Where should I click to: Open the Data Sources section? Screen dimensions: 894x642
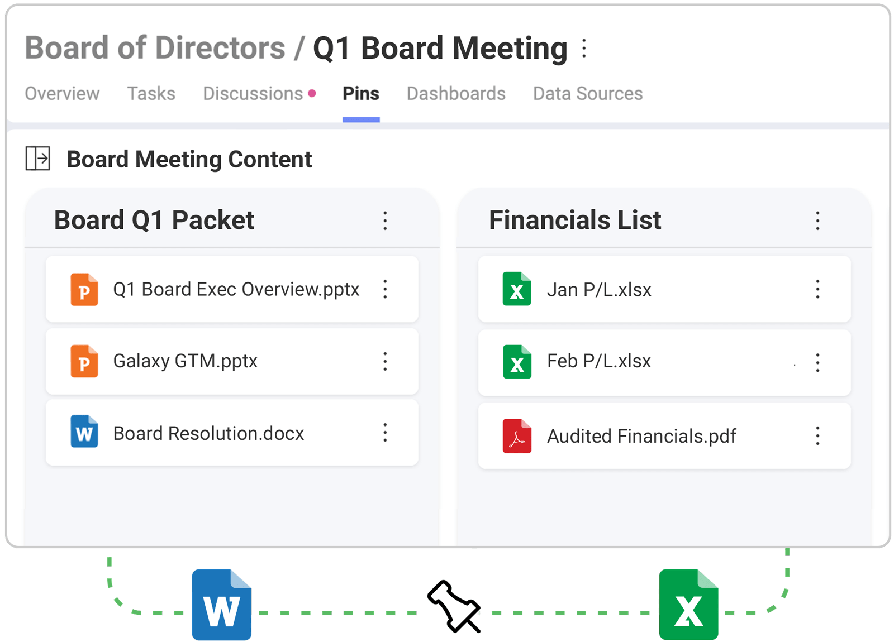pyautogui.click(x=587, y=93)
